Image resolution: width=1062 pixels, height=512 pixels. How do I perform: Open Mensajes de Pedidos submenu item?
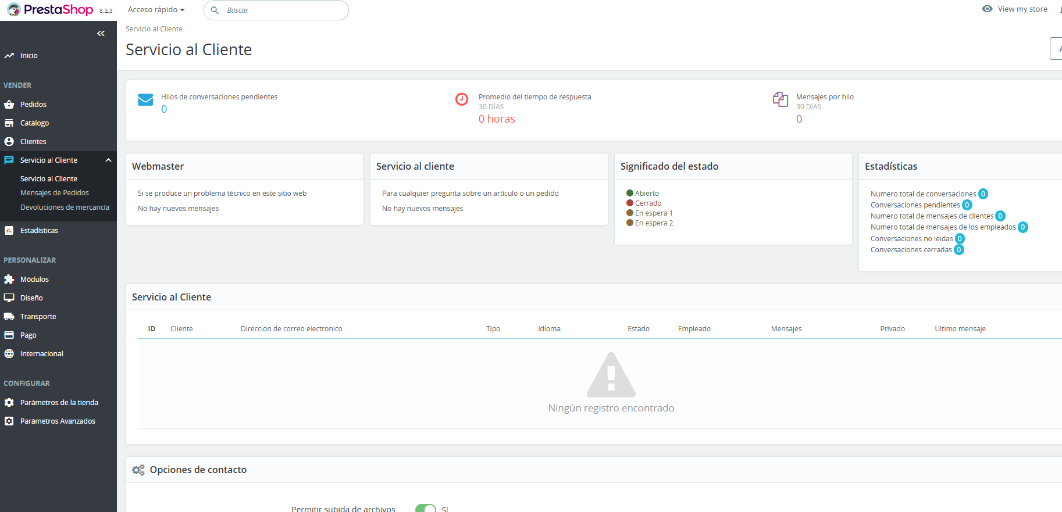coord(55,193)
